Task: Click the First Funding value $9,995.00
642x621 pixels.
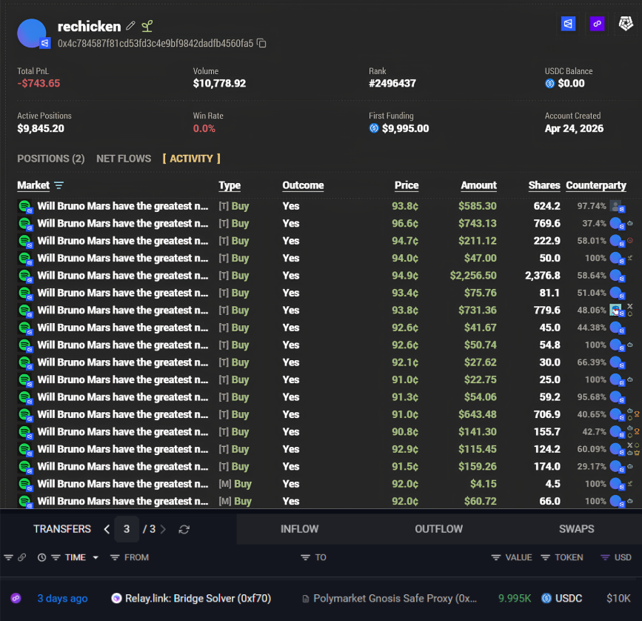Action: (405, 129)
